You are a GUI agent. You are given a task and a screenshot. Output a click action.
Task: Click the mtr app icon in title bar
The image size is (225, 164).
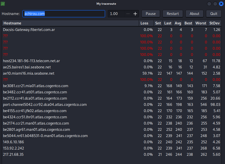(x=3, y=4)
